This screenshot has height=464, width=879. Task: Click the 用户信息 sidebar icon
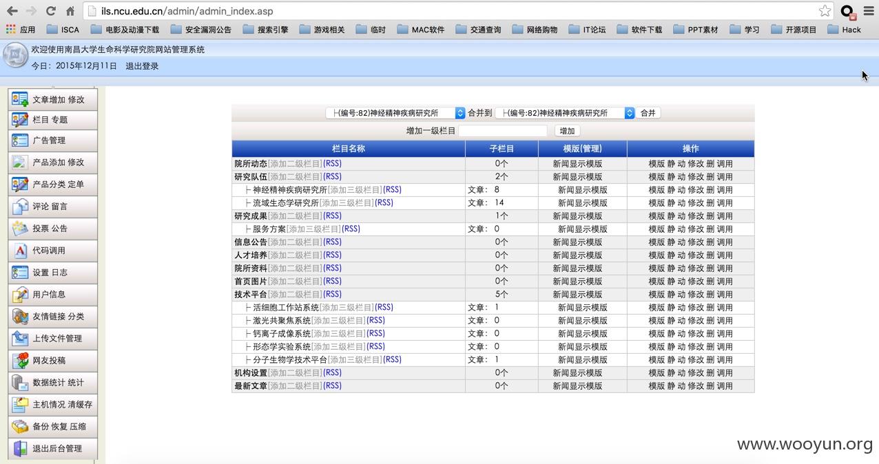[x=20, y=295]
